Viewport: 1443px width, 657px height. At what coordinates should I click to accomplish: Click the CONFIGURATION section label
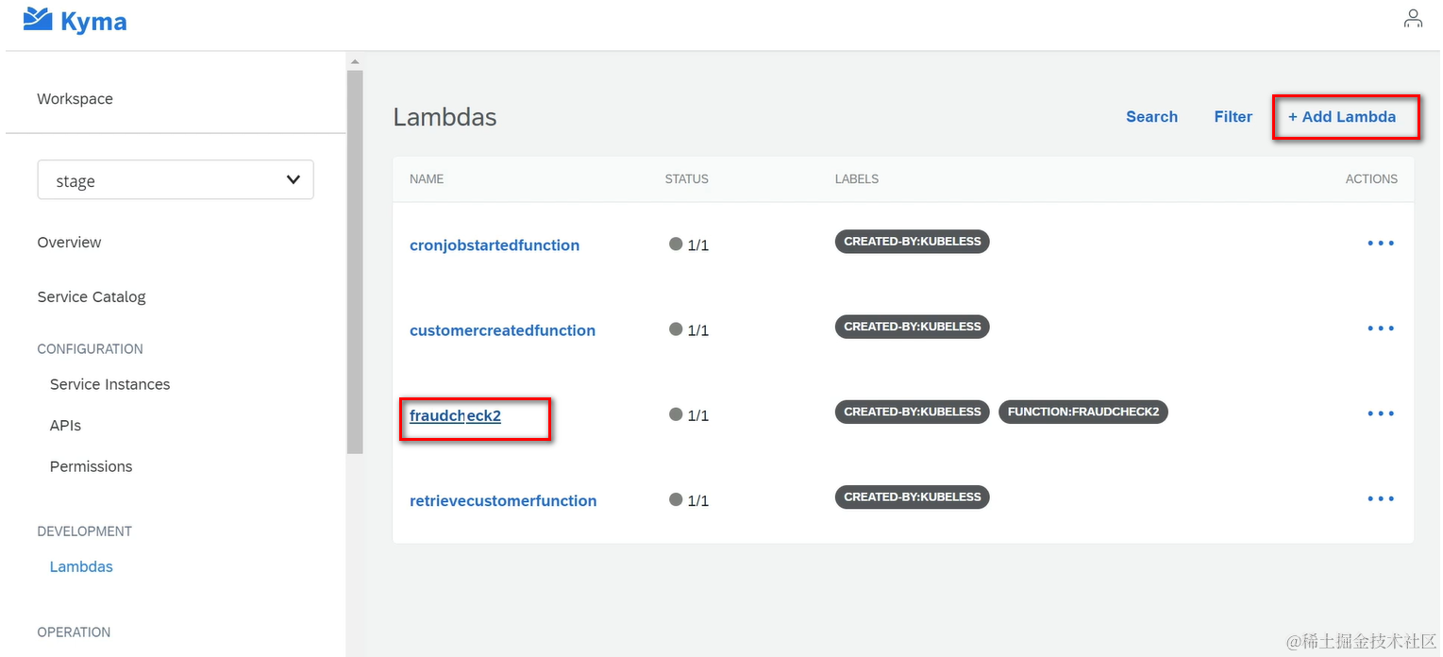tap(90, 349)
